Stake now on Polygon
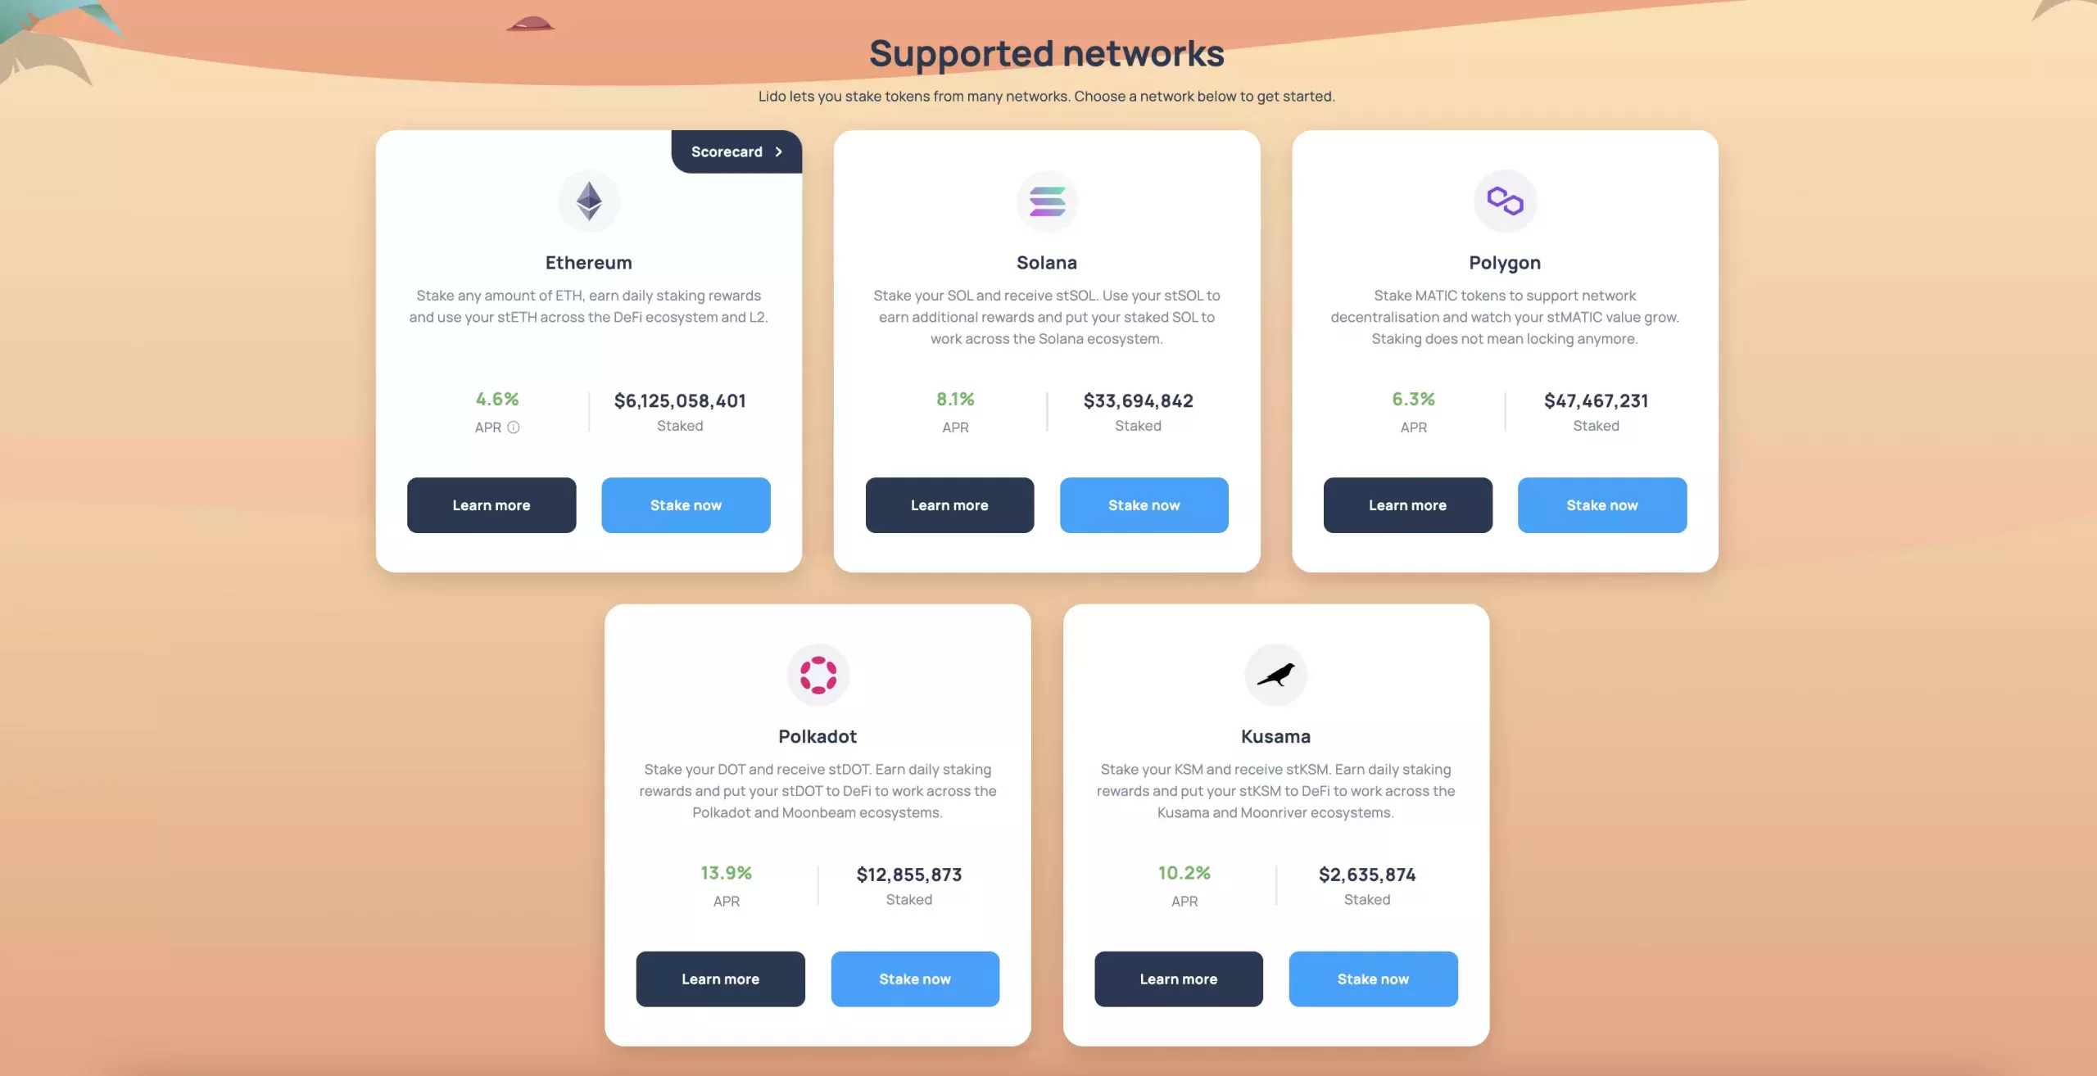The height and width of the screenshot is (1076, 2097). click(1602, 505)
